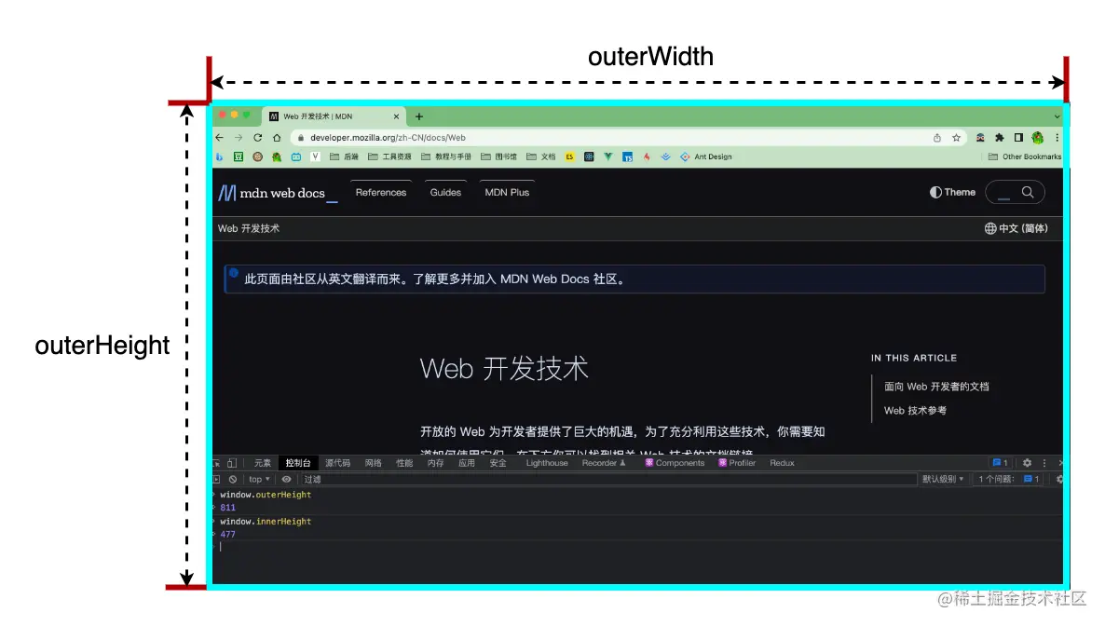Open the 文档 bookmark folder
This screenshot has width=1105, height=626.
pyautogui.click(x=541, y=156)
